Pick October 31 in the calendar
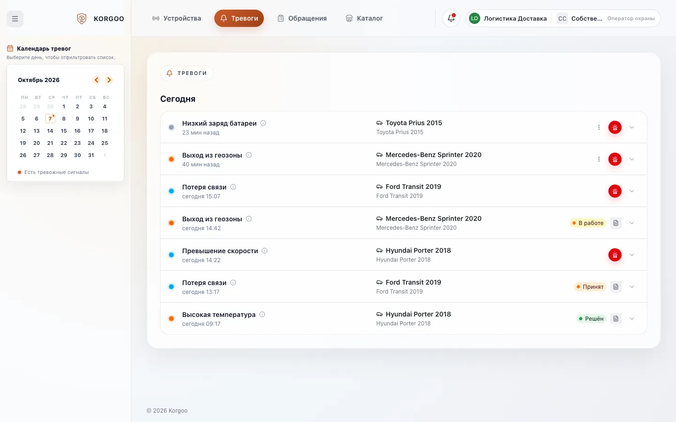The height and width of the screenshot is (422, 676). click(x=91, y=155)
